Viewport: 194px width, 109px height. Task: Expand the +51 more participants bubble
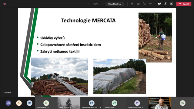[8, 103]
